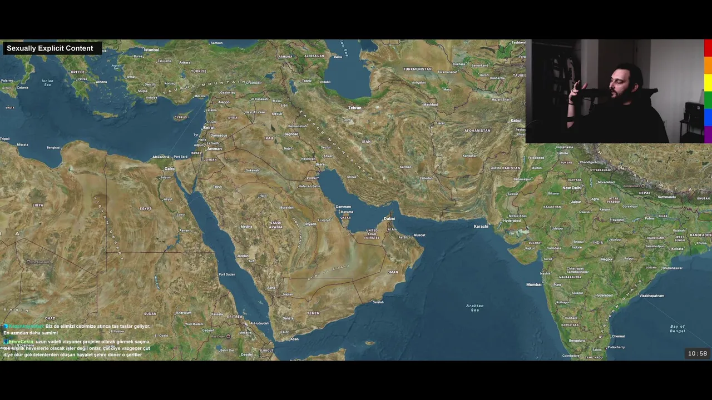This screenshot has height=400, width=712.
Task: Click the CYPRUS label
Action: click(181, 118)
